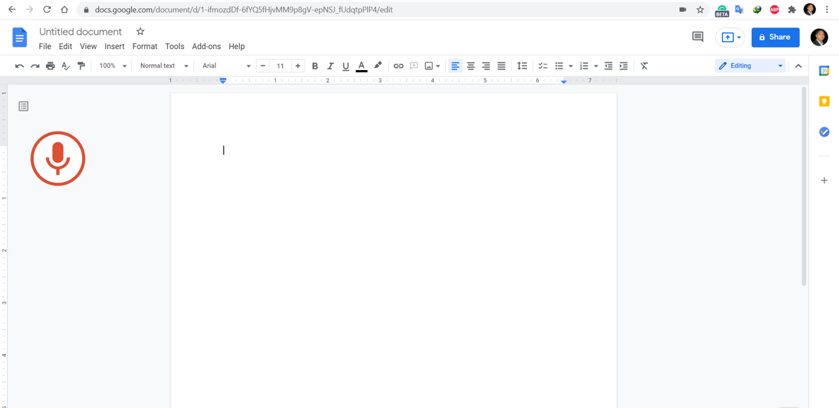Open the Editing mode dropdown

pos(751,66)
